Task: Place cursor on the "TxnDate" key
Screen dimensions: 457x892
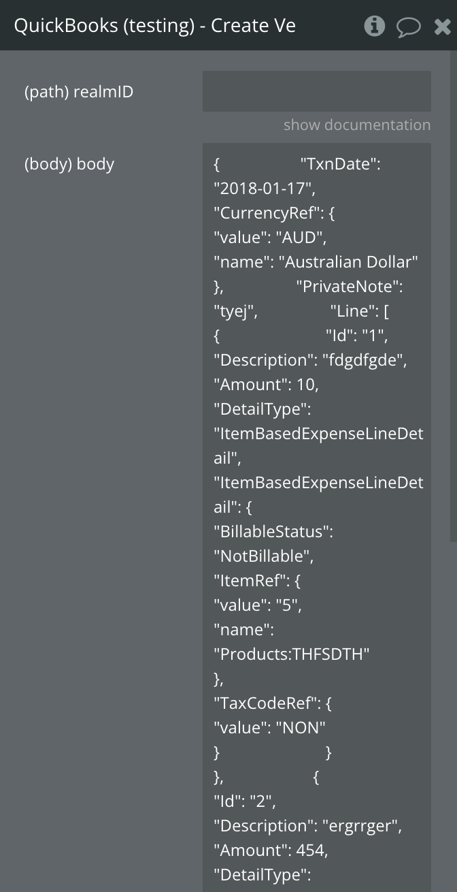Action: pyautogui.click(x=340, y=164)
